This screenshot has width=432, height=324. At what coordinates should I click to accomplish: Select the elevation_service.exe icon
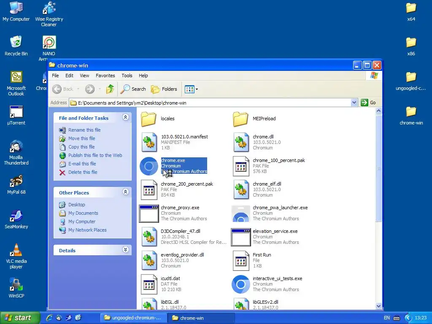(x=241, y=237)
